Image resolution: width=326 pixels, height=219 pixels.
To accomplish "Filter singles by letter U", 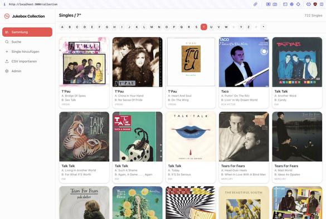I will pyautogui.click(x=211, y=27).
